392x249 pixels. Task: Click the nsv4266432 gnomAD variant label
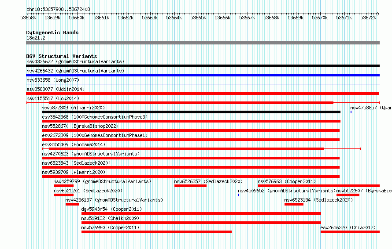point(75,71)
